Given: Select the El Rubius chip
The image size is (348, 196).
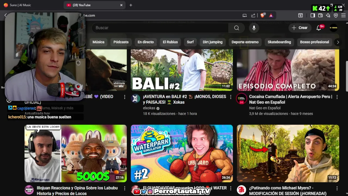Looking at the screenshot, I should pos(170,42).
